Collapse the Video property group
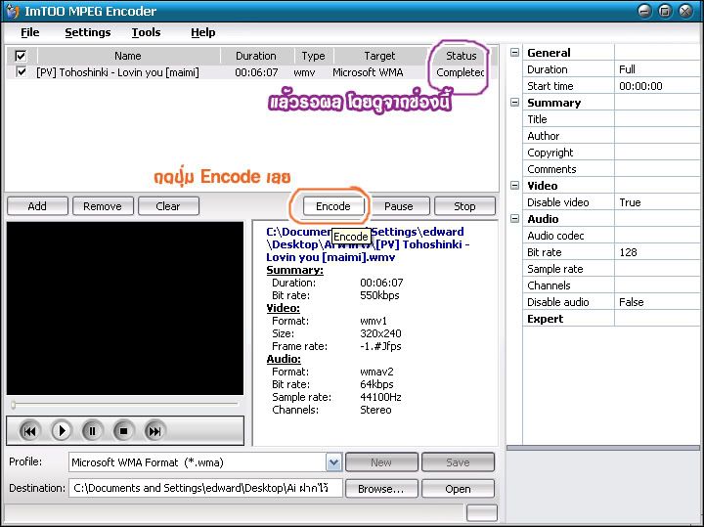This screenshot has width=704, height=527. (x=514, y=186)
